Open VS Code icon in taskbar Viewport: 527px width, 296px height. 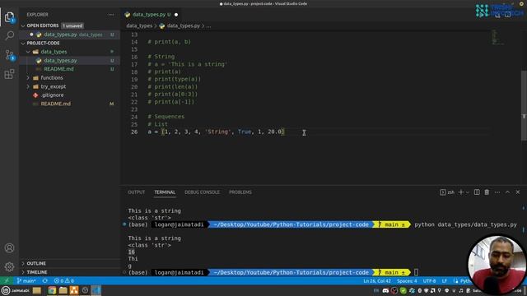[x=96, y=290]
